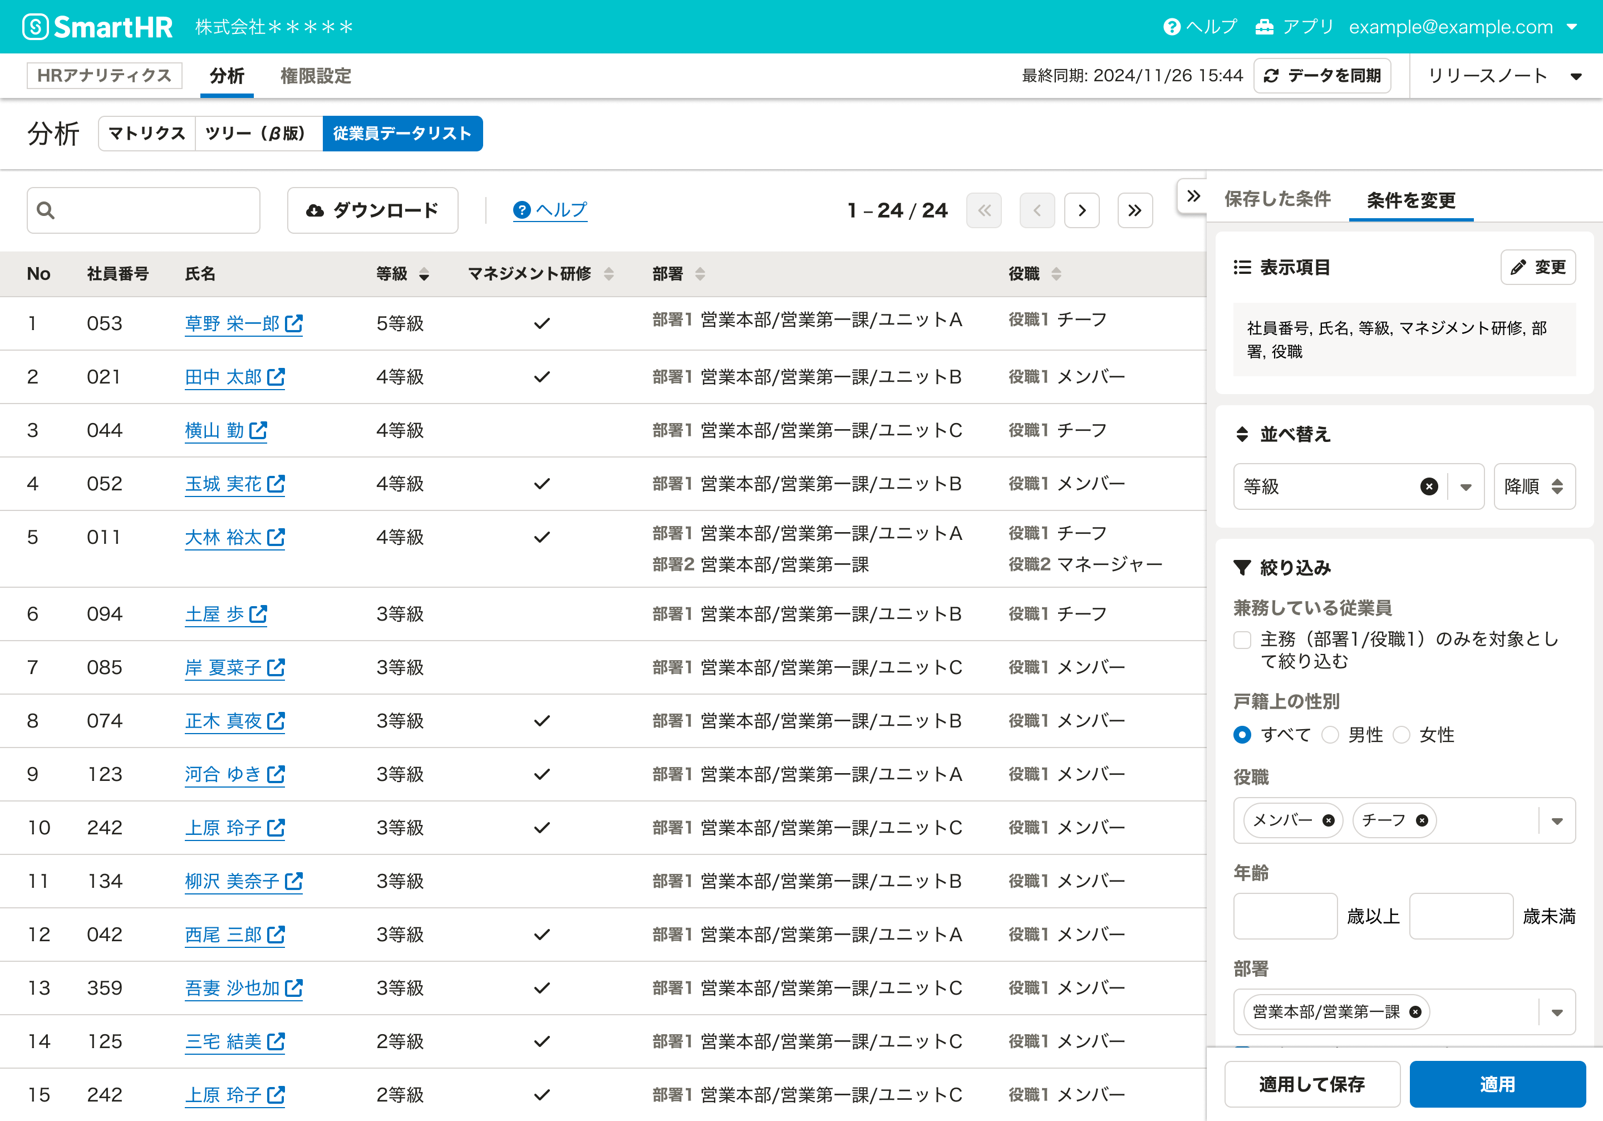
Task: Remove the チーフ tag from 役職 filter
Action: (x=1422, y=820)
